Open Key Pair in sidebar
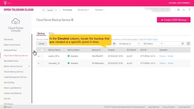 (x=7, y=99)
